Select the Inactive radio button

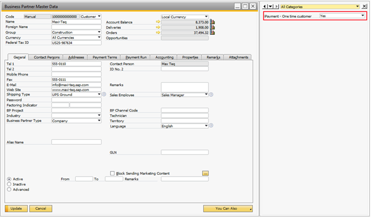click(9, 184)
